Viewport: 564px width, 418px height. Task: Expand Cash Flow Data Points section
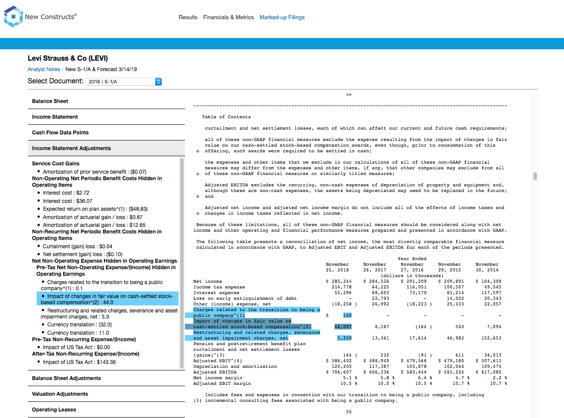point(106,133)
